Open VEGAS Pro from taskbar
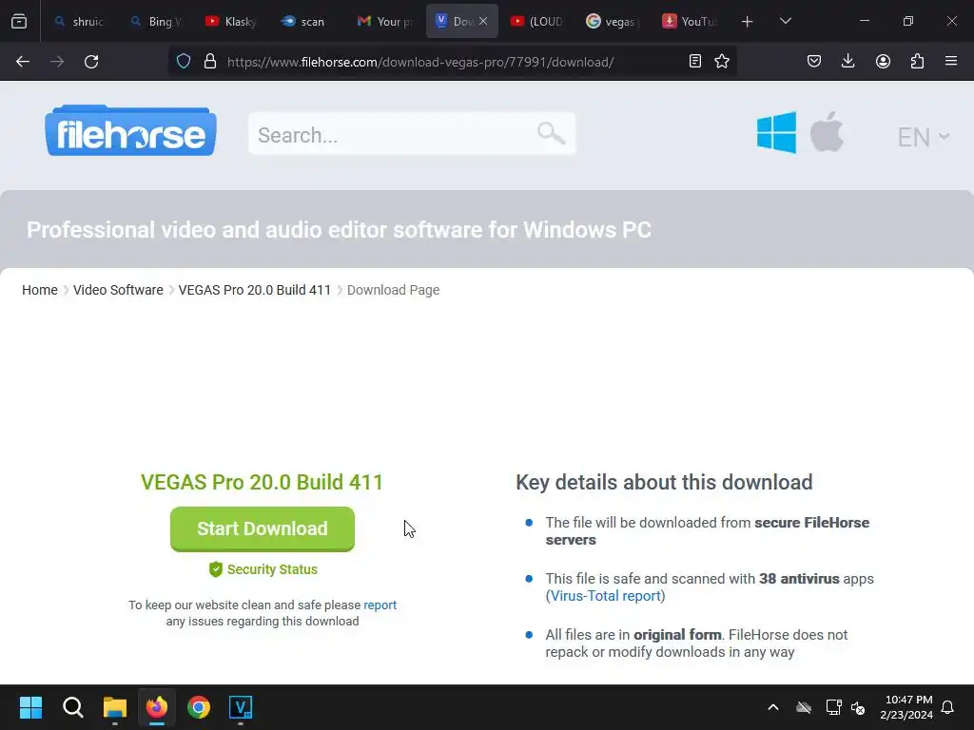974x730 pixels. click(241, 707)
